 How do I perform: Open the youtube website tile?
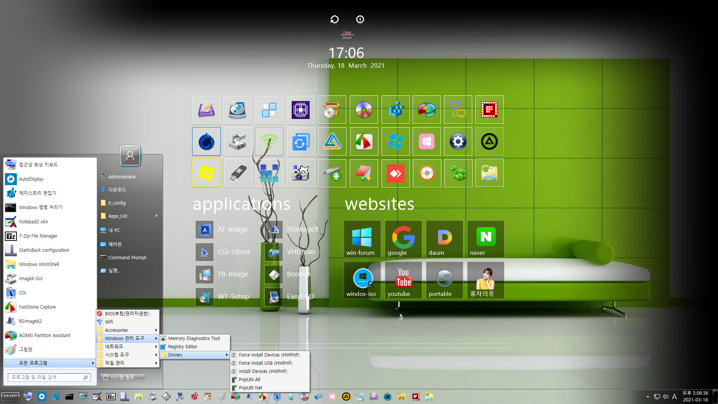tap(403, 280)
